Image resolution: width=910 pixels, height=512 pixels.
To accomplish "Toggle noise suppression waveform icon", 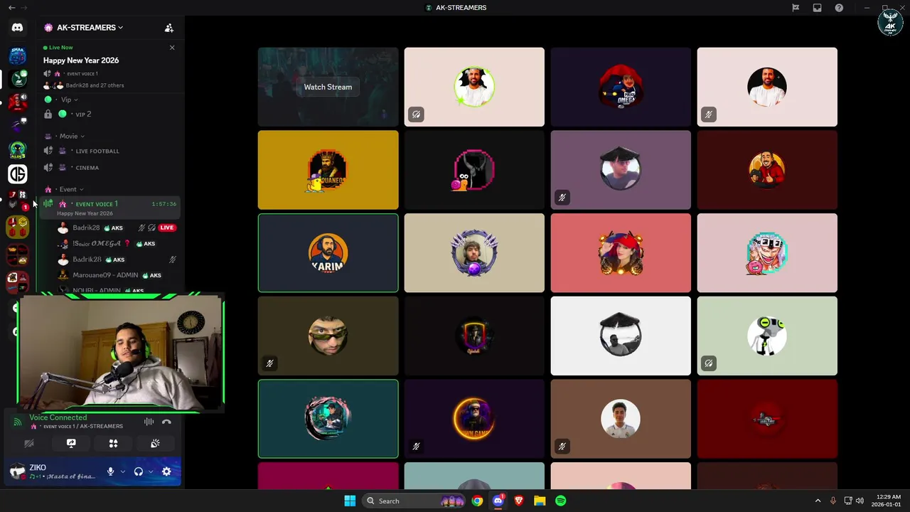I will point(149,422).
